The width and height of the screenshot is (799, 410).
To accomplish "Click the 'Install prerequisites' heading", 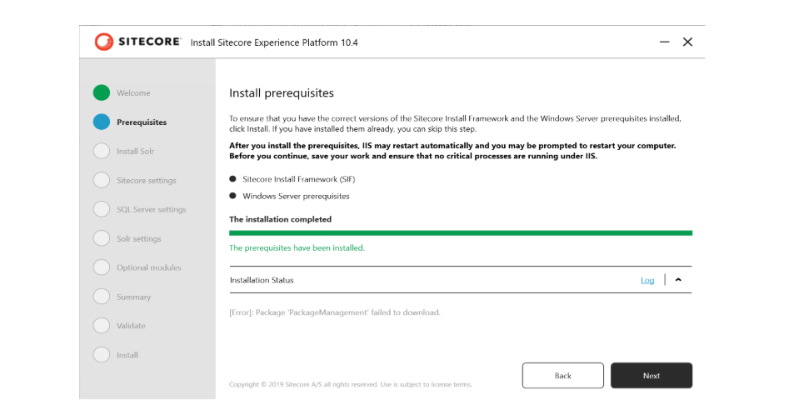I will coord(282,93).
